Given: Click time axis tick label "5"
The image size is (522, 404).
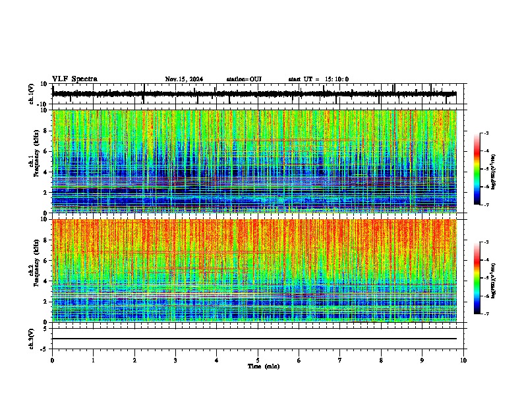Looking at the screenshot, I should 258,360.
